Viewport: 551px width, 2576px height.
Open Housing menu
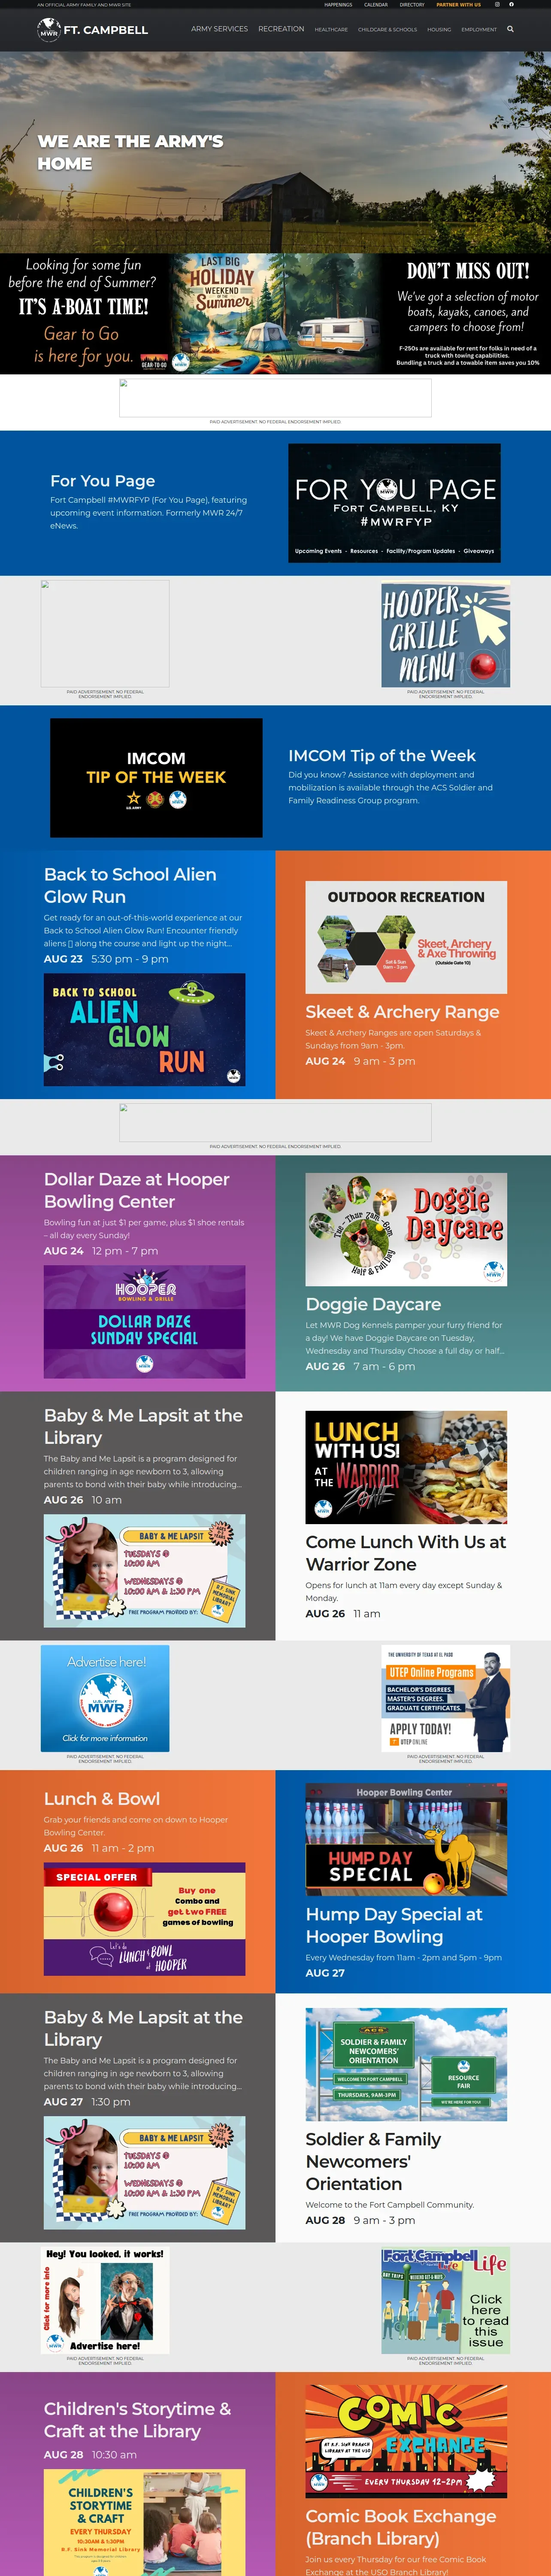tap(439, 30)
